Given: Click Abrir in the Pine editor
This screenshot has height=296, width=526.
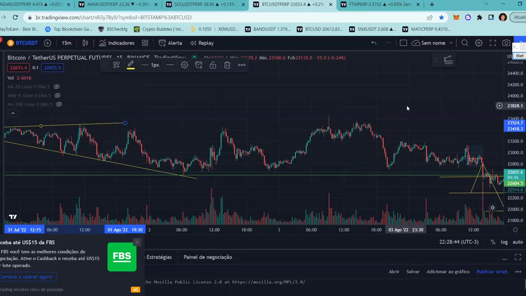Looking at the screenshot, I should pos(394,272).
